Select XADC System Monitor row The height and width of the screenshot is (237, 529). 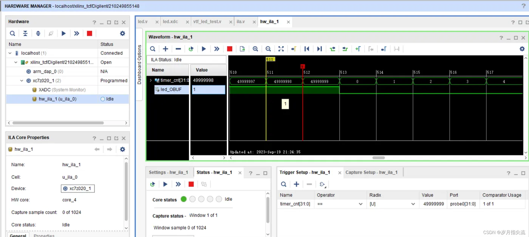coord(68,90)
